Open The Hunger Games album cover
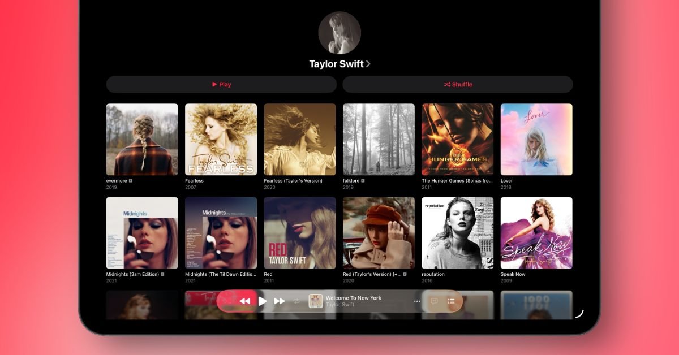Screen dimensions: 679x355 [x=458, y=139]
